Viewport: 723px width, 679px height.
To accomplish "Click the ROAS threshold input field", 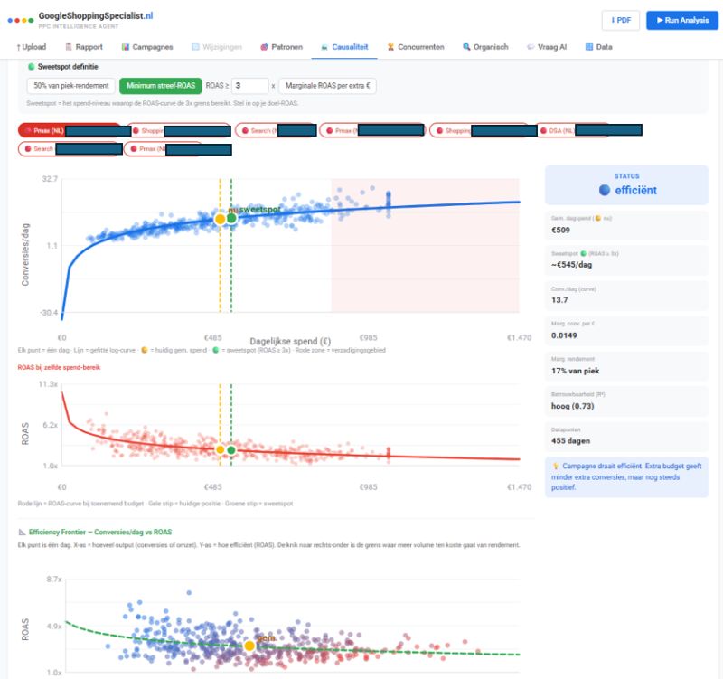I will pos(249,86).
